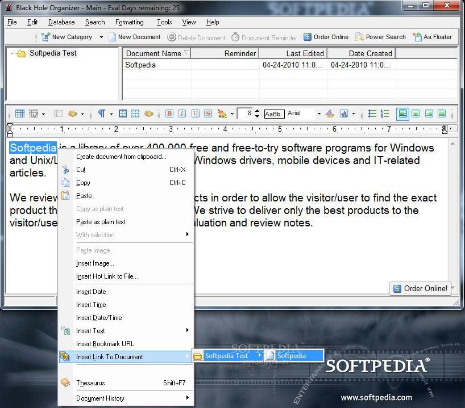
Task: Sort by Document Name column header
Action: tap(156, 53)
